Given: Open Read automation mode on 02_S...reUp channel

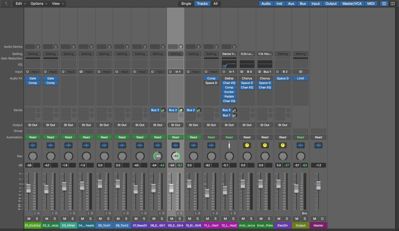Looking at the screenshot, I should coord(51,137).
